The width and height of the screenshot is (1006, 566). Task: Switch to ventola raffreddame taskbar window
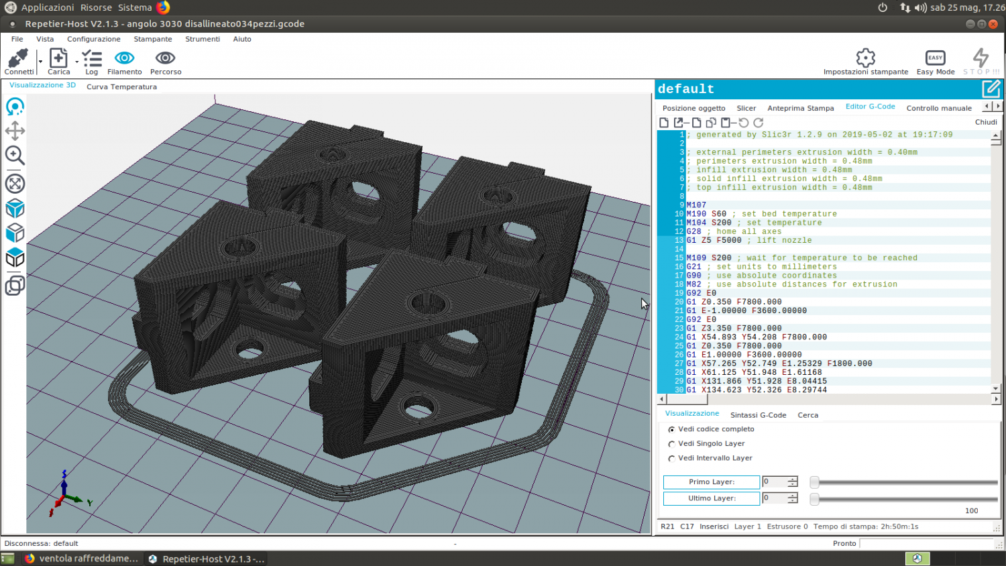click(82, 559)
